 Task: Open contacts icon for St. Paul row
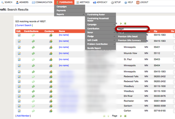pos(51,59)
